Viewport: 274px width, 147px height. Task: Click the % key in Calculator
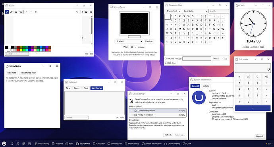[x=239, y=77]
